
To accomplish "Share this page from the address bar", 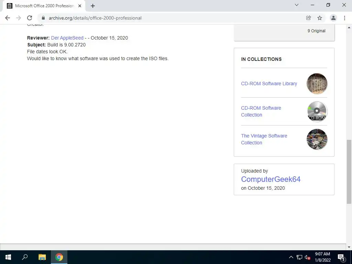I will [308, 18].
